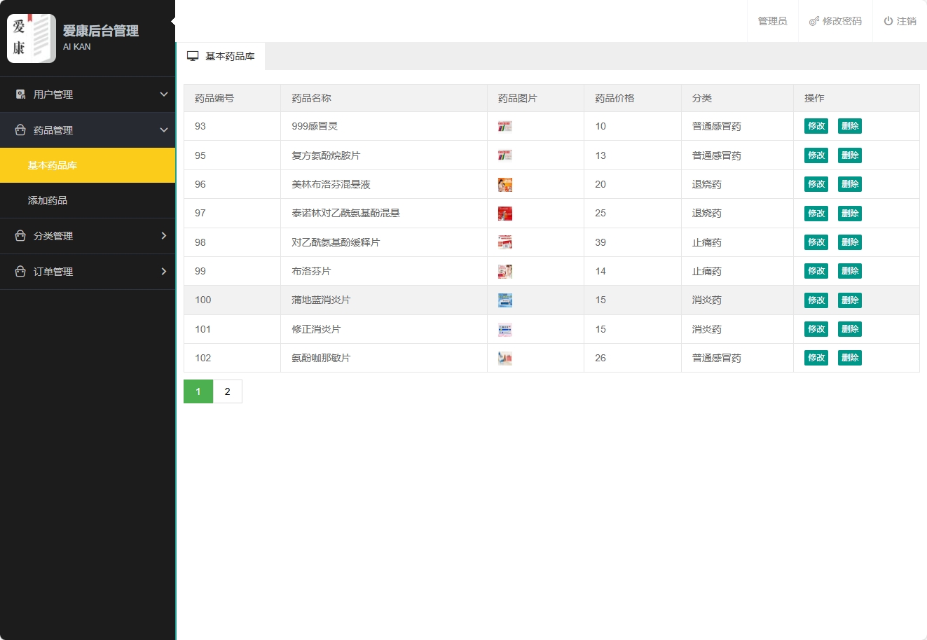Go to page 2 of results

point(227,391)
